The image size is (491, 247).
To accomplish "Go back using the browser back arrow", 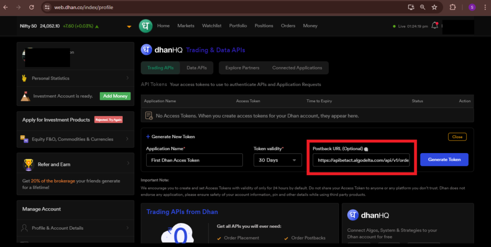I will click(x=6, y=7).
